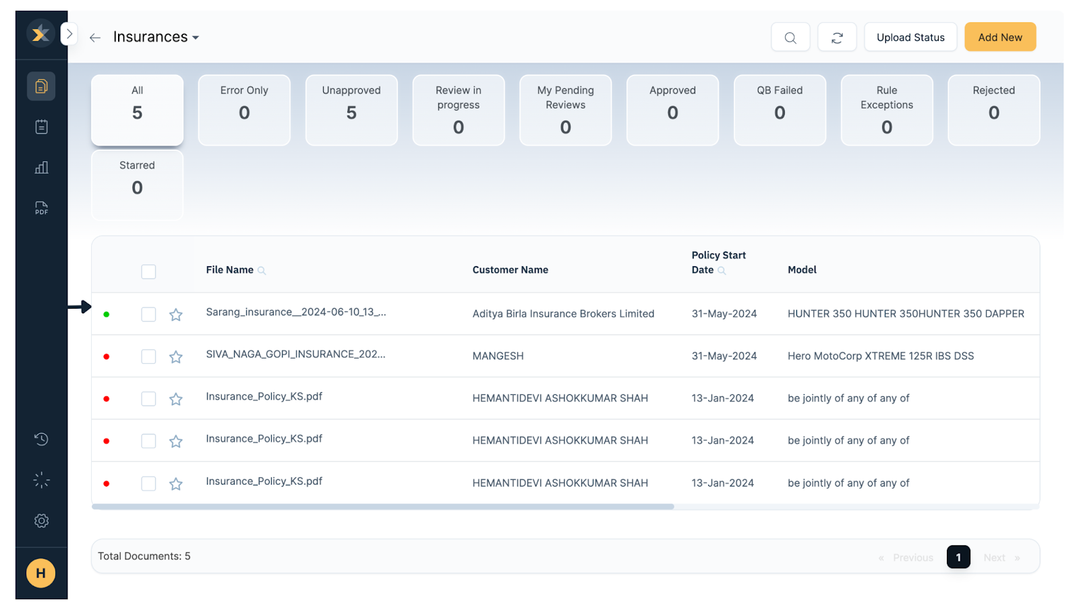Viewport: 1079px width, 610px height.
Task: Open the clipboard tasks sidebar icon
Action: coord(41,127)
